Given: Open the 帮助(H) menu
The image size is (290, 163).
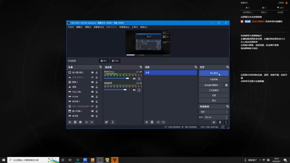Looking at the screenshot, I should [x=144, y=27].
